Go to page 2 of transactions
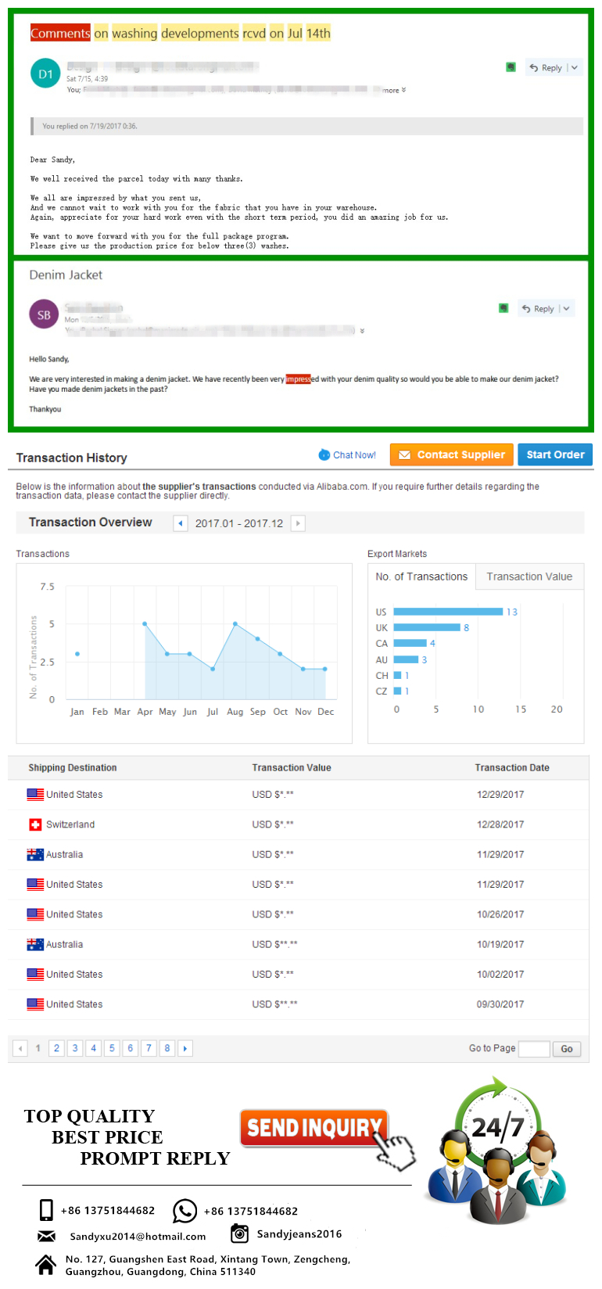The height and width of the screenshot is (1289, 602). click(x=56, y=1048)
